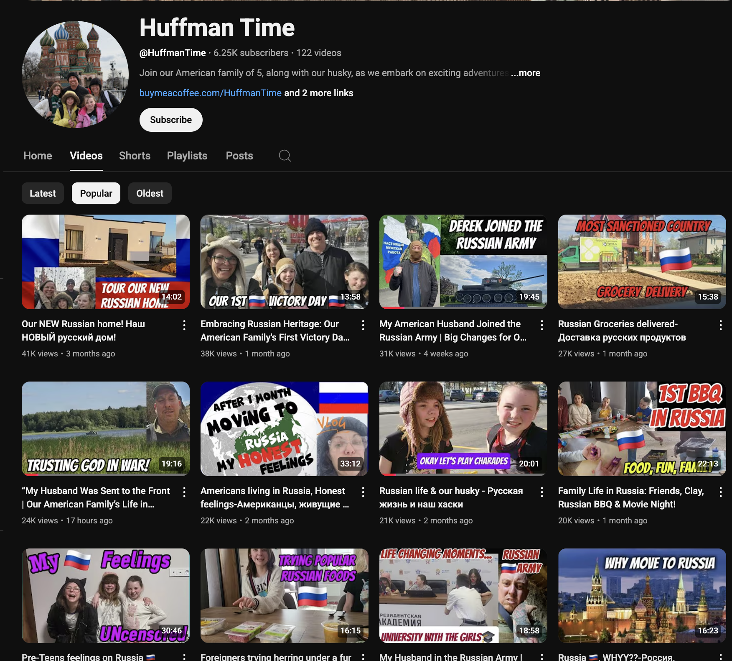Open 'University with the Girls' thumbnail
Image resolution: width=732 pixels, height=661 pixels.
point(463,596)
